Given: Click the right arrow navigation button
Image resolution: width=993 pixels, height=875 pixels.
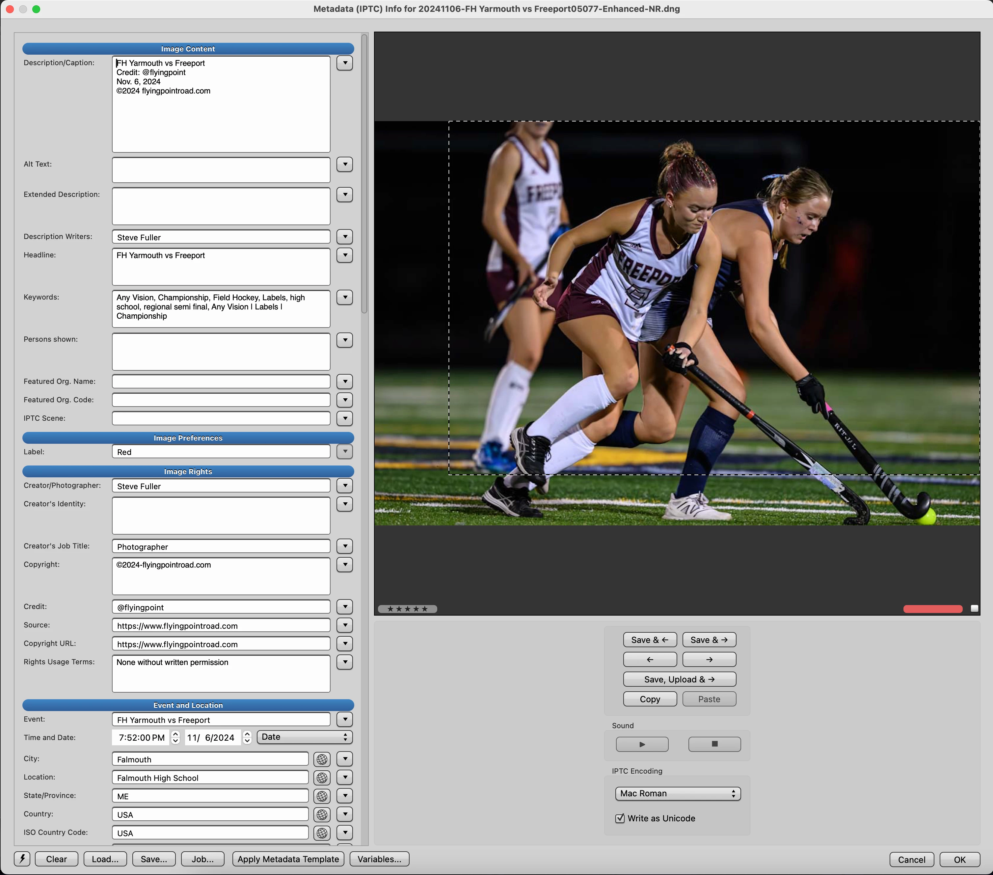Looking at the screenshot, I should (709, 659).
